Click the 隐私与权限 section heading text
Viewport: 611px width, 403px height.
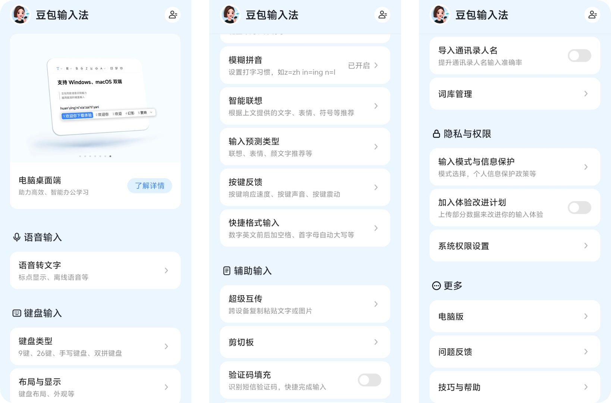coord(467,134)
